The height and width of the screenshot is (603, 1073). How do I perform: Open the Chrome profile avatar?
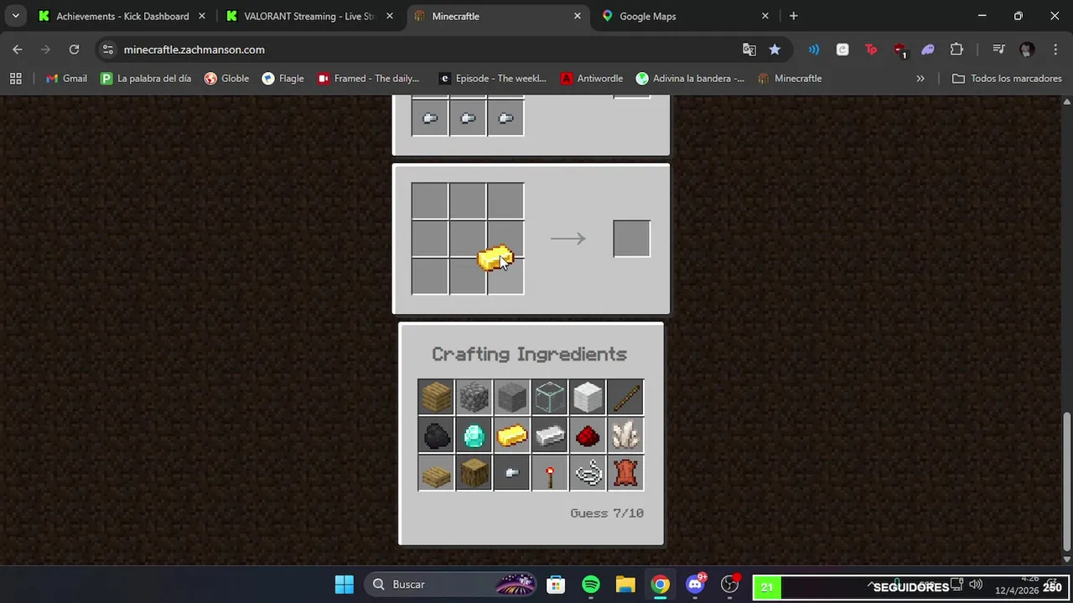[x=1027, y=49]
